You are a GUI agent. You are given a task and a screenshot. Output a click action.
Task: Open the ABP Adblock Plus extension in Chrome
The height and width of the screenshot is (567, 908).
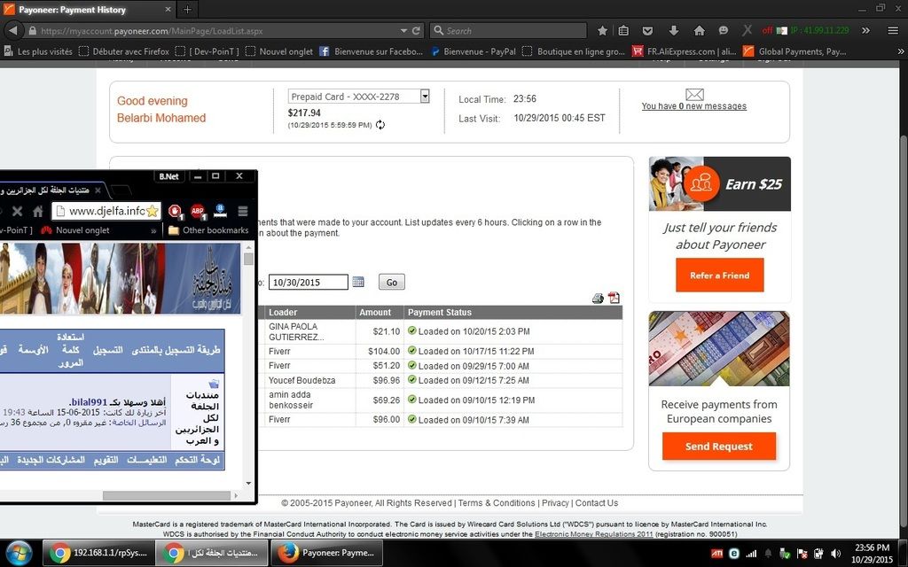[198, 211]
